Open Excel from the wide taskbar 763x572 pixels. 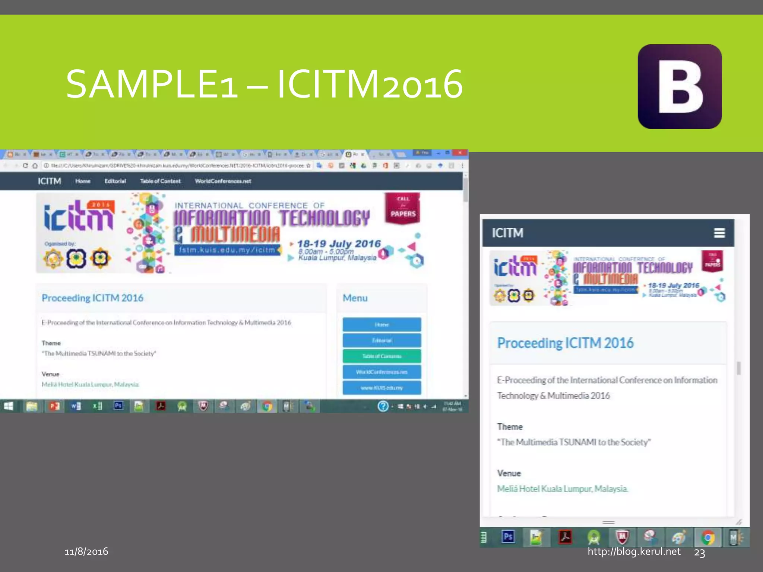97,406
